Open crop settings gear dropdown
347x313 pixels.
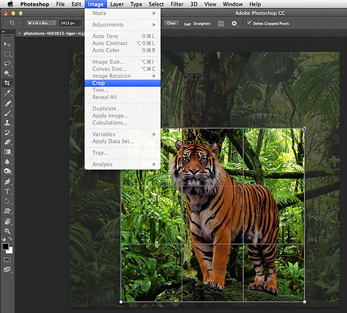[x=235, y=23]
